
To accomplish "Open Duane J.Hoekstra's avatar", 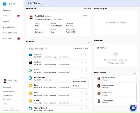I will coord(99,79).
